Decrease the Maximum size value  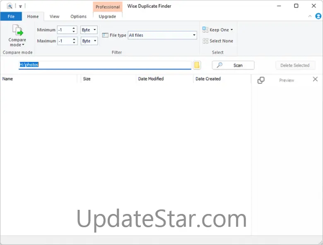coord(74,43)
